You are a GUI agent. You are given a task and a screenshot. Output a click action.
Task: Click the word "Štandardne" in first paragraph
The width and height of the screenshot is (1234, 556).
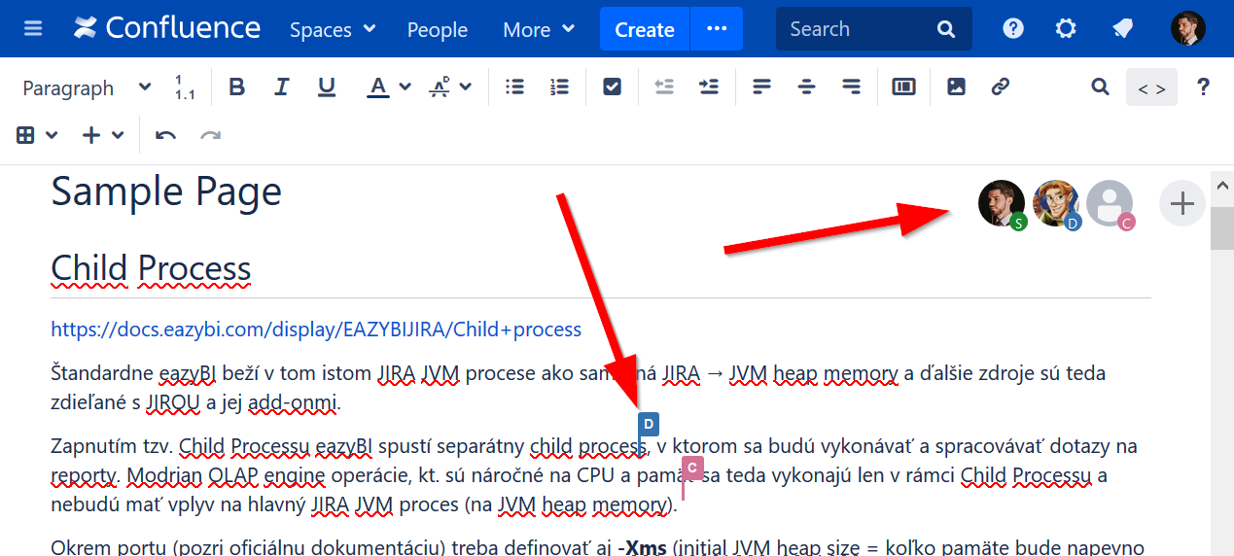click(103, 373)
